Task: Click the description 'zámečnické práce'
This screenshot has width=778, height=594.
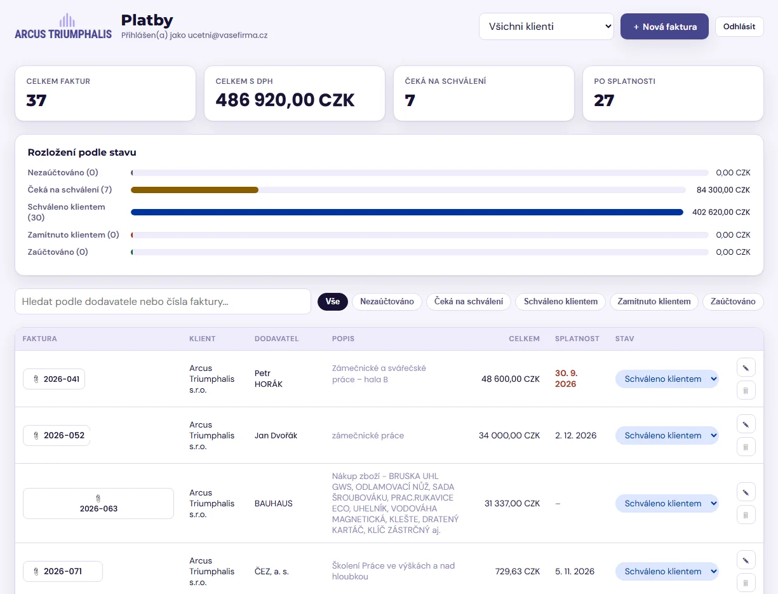Action: (368, 436)
